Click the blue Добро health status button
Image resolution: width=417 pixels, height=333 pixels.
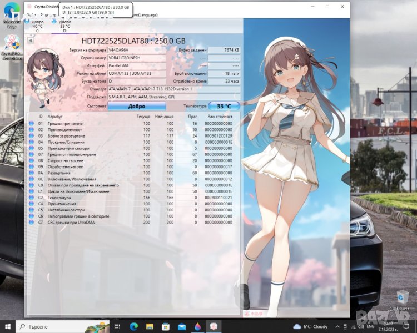tap(136, 105)
